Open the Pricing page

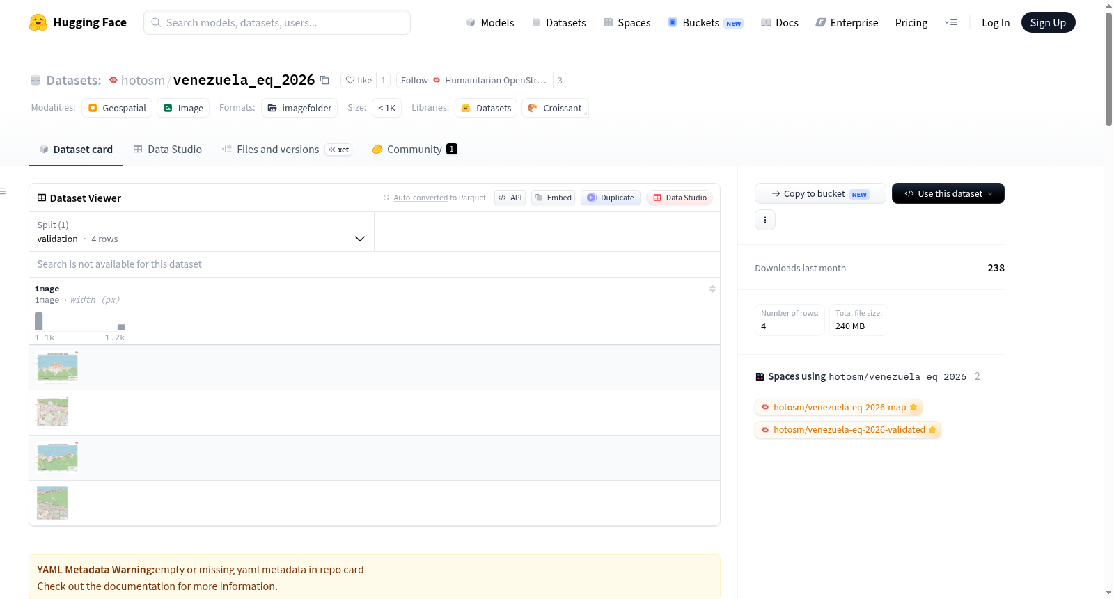coord(911,22)
